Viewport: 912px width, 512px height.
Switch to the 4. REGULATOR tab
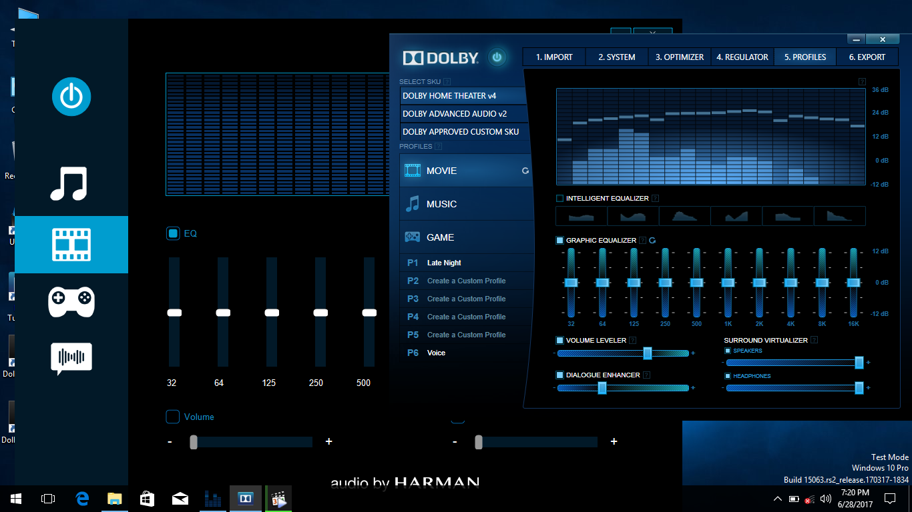pos(742,57)
